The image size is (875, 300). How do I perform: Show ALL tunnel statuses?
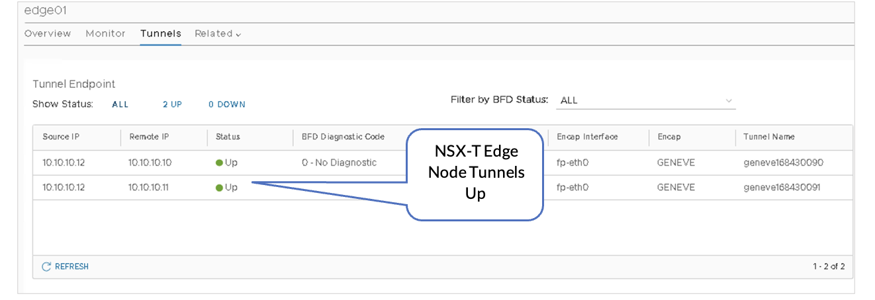click(x=120, y=104)
